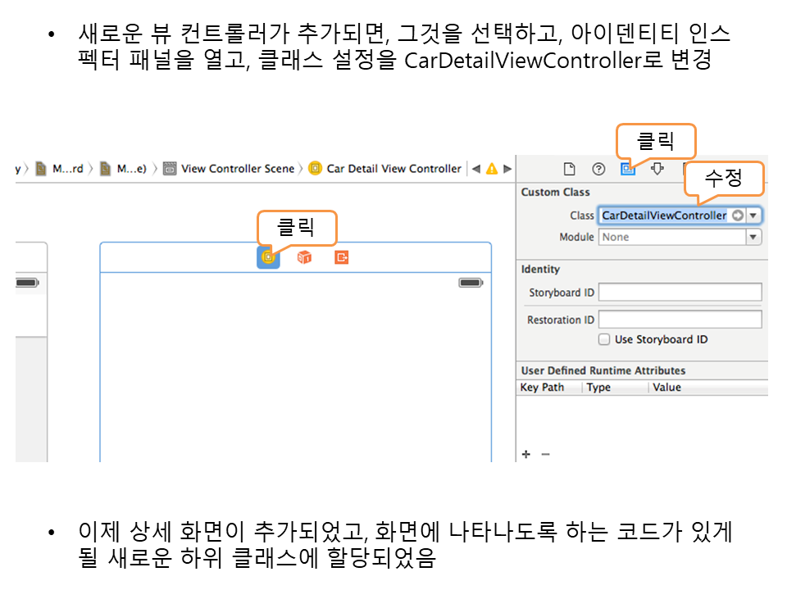Open the Module dropdown list

pos(753,237)
